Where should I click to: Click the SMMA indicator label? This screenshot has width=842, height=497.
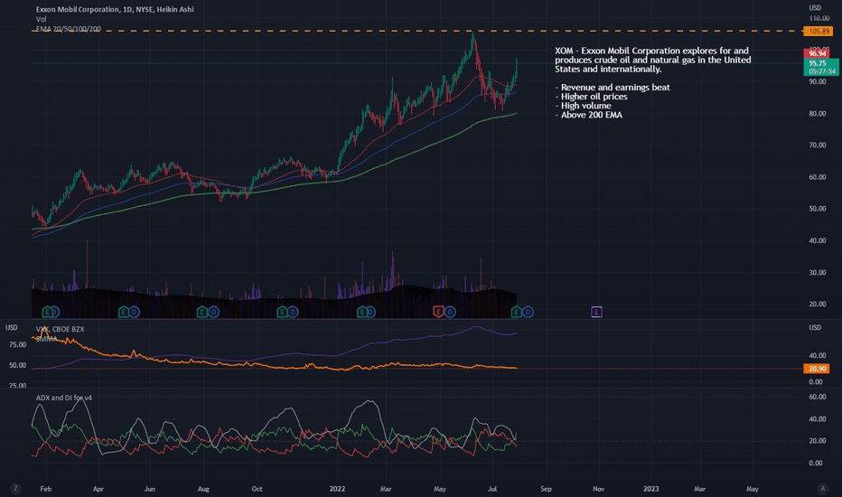point(47,339)
